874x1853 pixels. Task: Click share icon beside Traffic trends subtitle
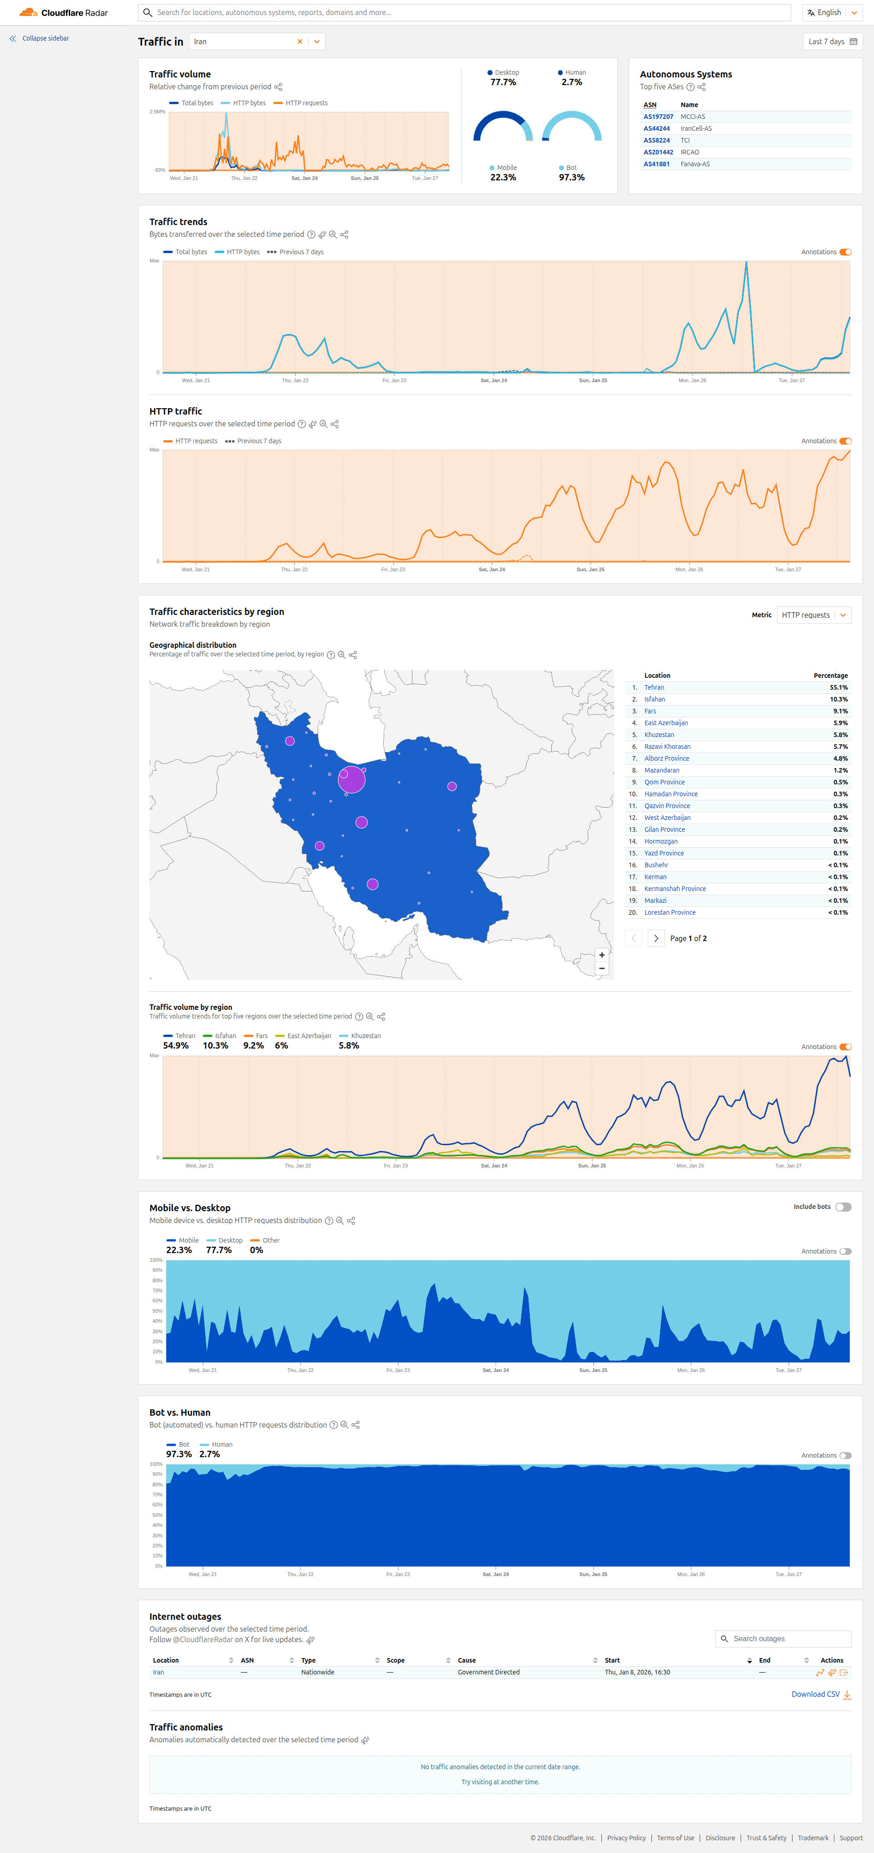point(344,235)
